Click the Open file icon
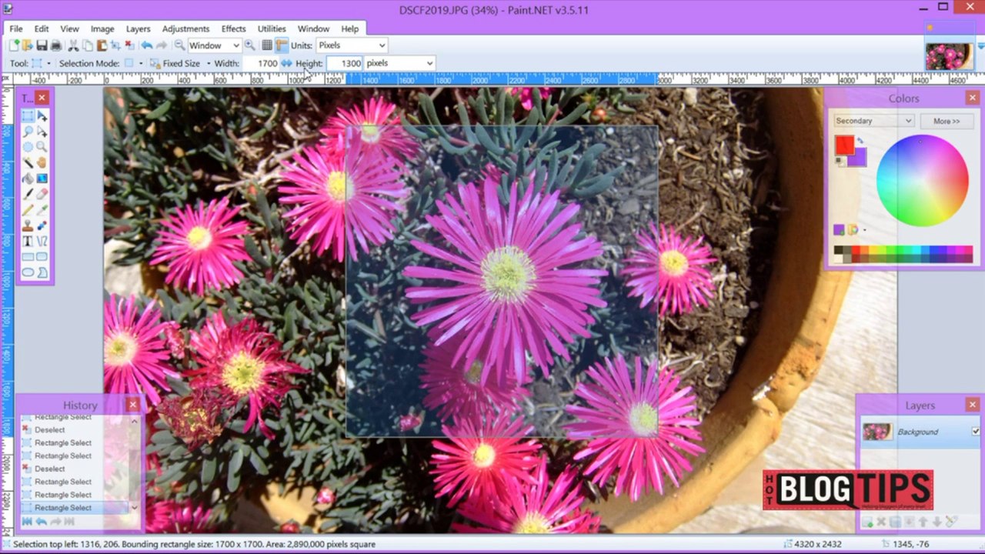985x554 pixels. [28, 45]
